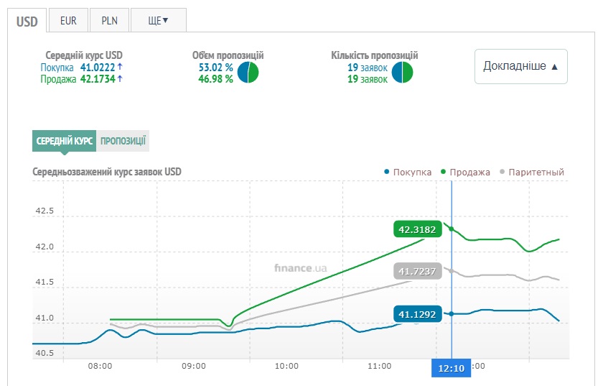
Task: Switch to the EUR currency tab
Action: click(68, 20)
